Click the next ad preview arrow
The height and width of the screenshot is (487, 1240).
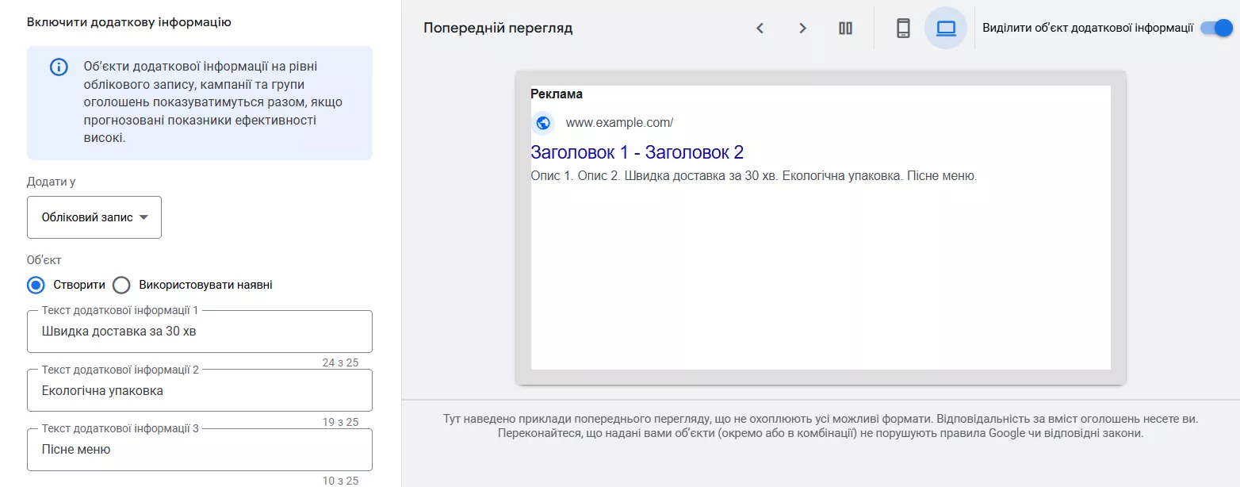802,27
